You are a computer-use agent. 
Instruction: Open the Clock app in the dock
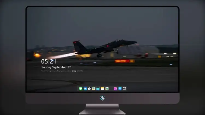(89, 89)
